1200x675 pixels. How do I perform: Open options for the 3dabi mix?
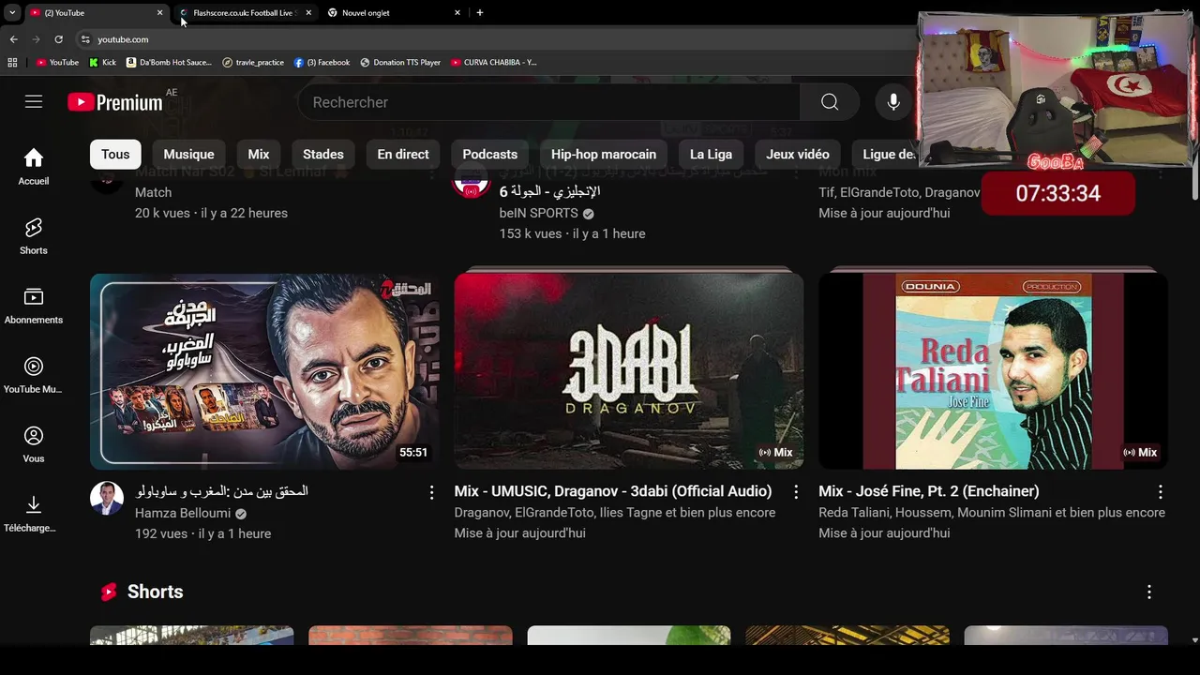click(796, 492)
